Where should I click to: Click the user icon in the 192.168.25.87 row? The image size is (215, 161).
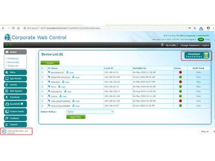click(74, 106)
